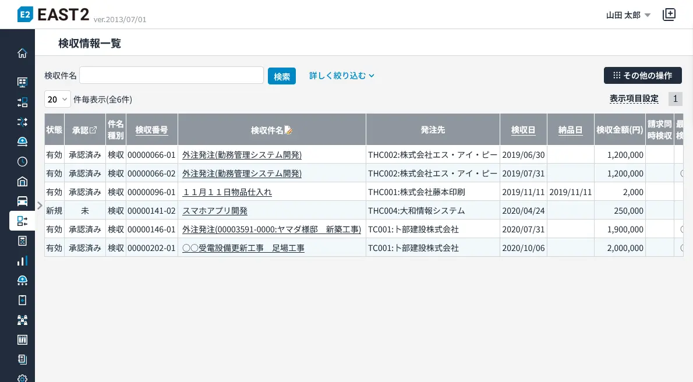The height and width of the screenshot is (382, 693).
Task: Open the 20 items-per-page dropdown
Action: [57, 99]
